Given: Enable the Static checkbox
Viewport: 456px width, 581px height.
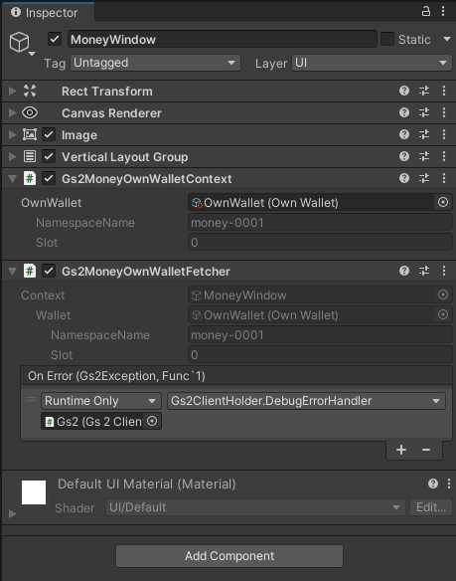Looking at the screenshot, I should tap(387, 39).
